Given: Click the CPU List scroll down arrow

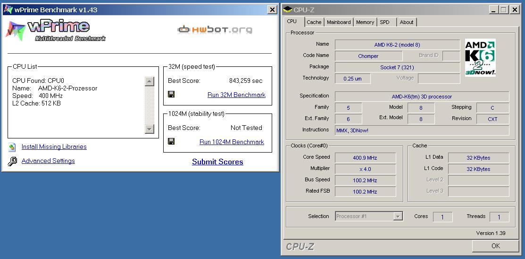Looking at the screenshot, I should [x=150, y=129].
